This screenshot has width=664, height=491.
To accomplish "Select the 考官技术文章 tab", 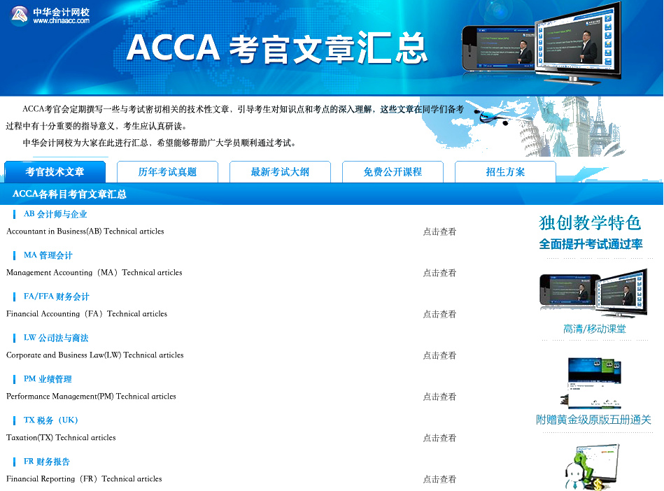I will click(x=55, y=172).
